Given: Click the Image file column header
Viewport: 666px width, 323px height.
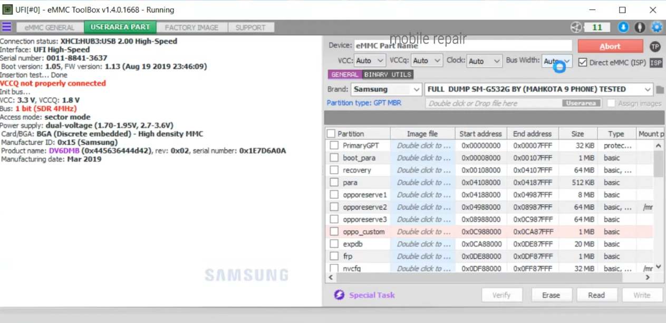Looking at the screenshot, I should tap(422, 134).
